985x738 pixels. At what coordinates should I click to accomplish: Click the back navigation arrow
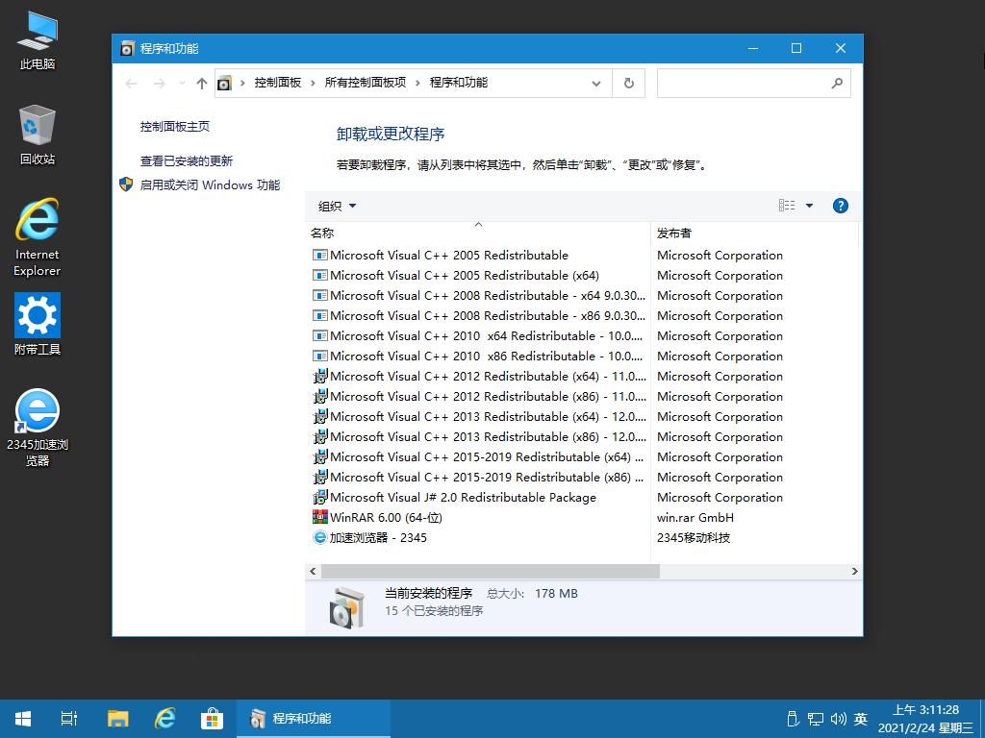(x=131, y=83)
